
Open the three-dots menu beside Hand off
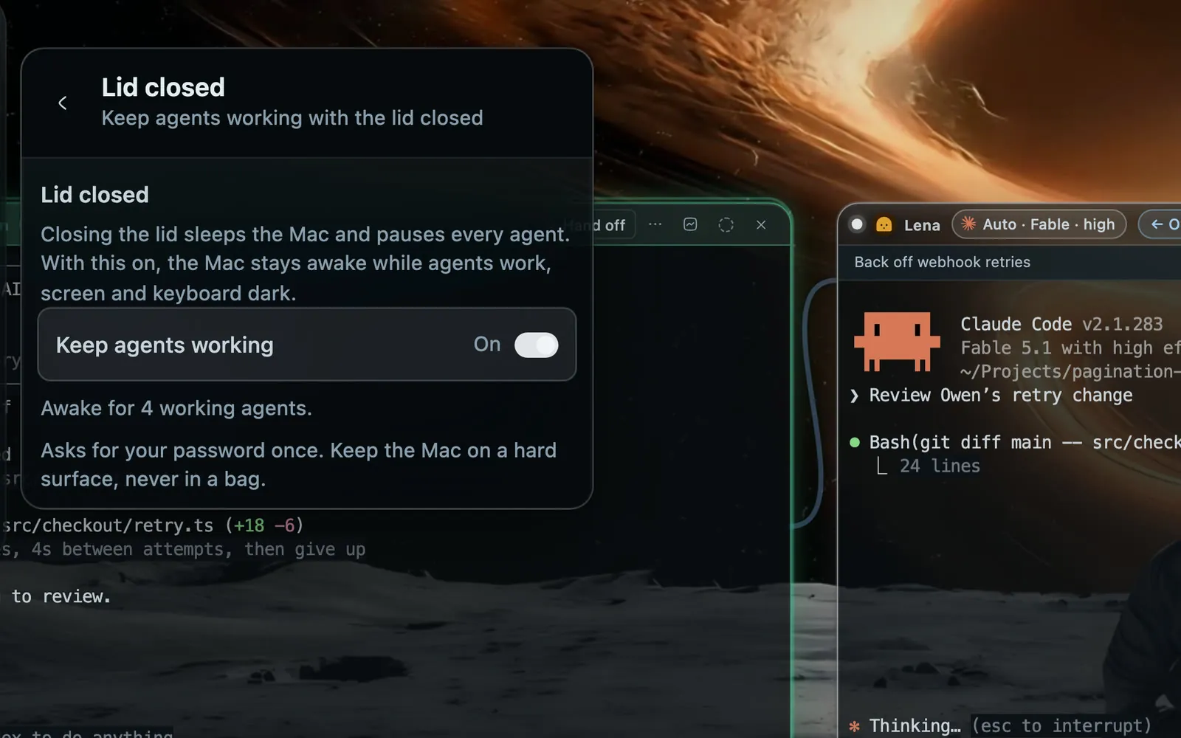655,224
